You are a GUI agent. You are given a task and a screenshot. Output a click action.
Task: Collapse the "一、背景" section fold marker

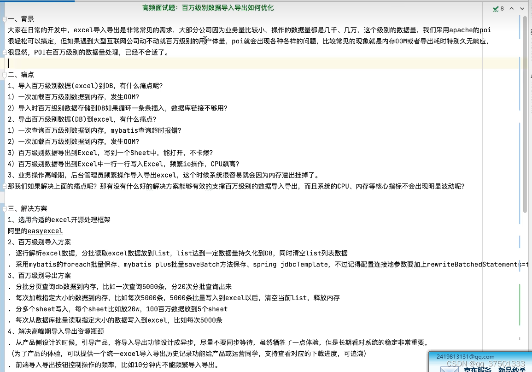[x=4, y=18]
